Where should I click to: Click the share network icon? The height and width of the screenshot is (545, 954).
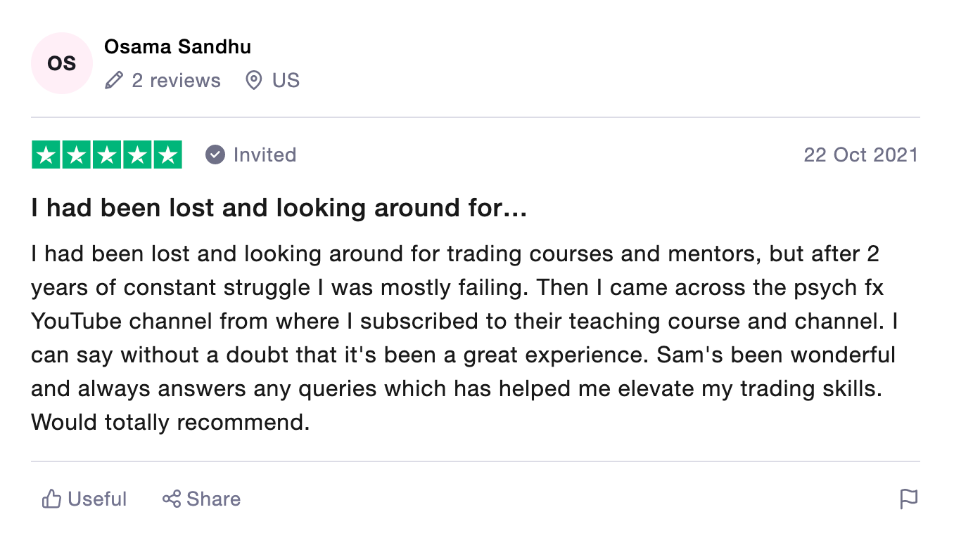pyautogui.click(x=172, y=499)
